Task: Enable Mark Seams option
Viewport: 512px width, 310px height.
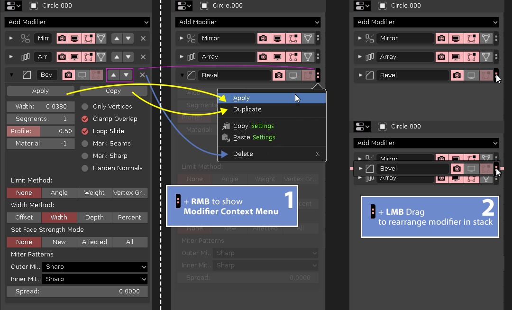Action: coord(85,144)
